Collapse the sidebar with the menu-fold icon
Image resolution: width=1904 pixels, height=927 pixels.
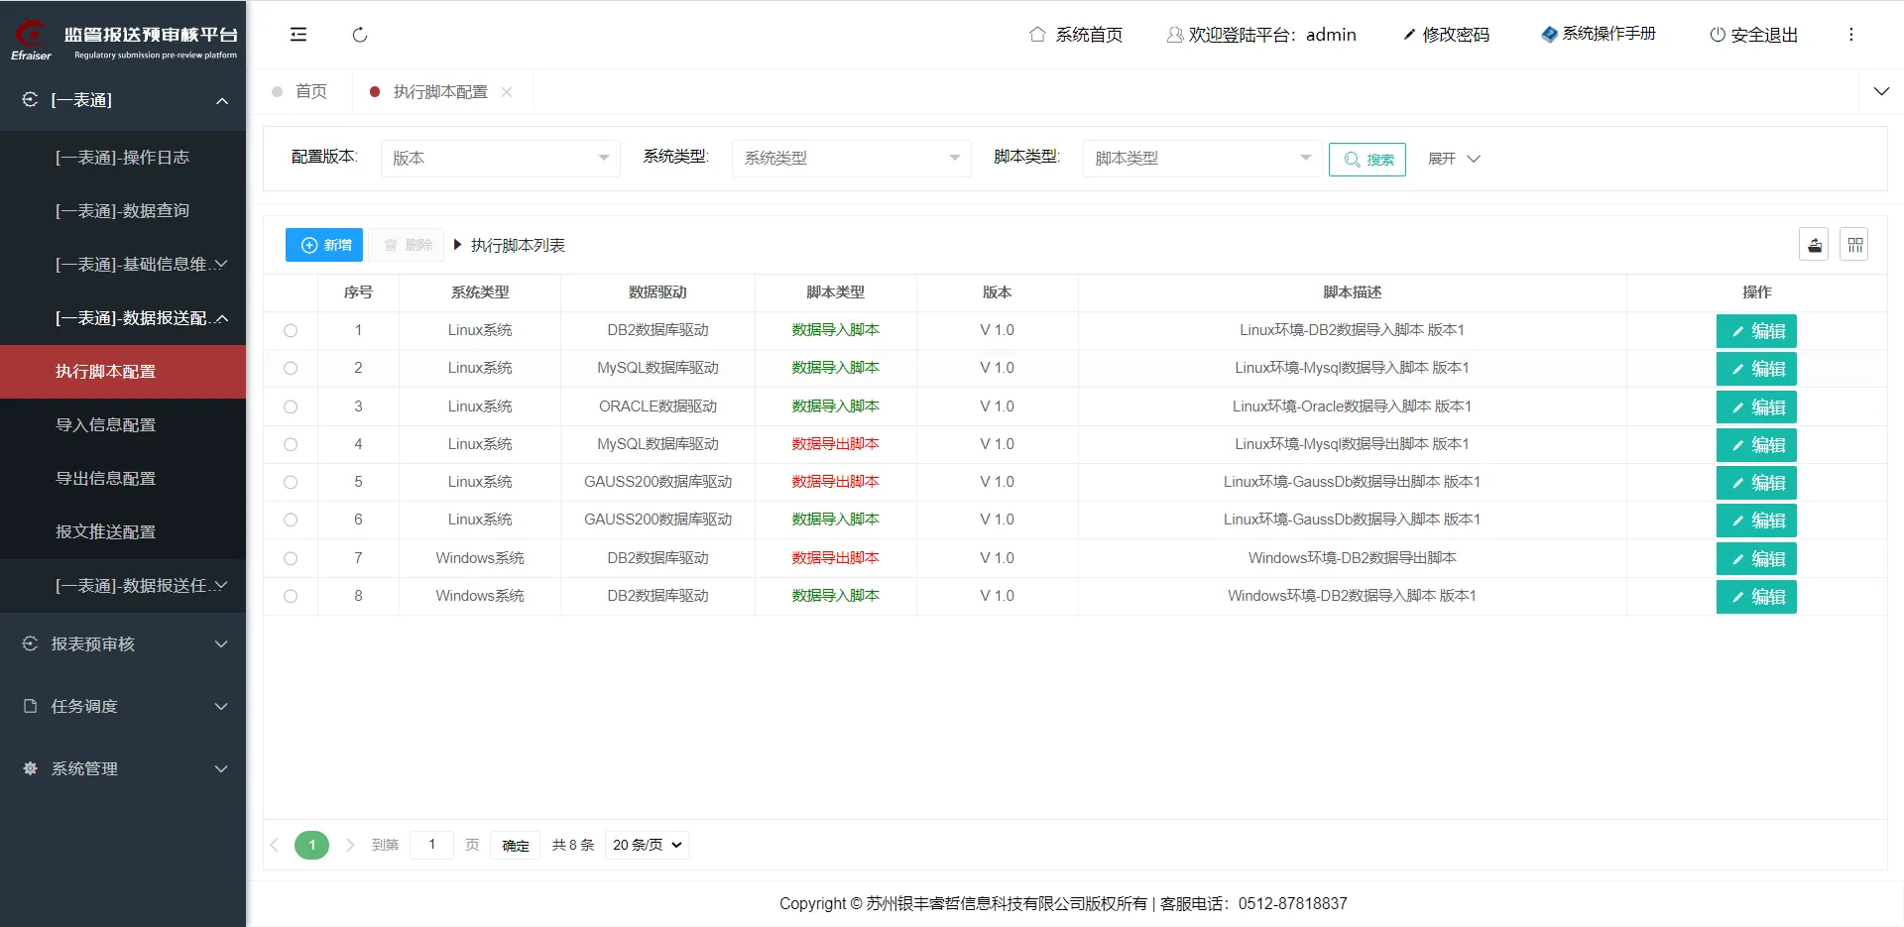(x=298, y=35)
